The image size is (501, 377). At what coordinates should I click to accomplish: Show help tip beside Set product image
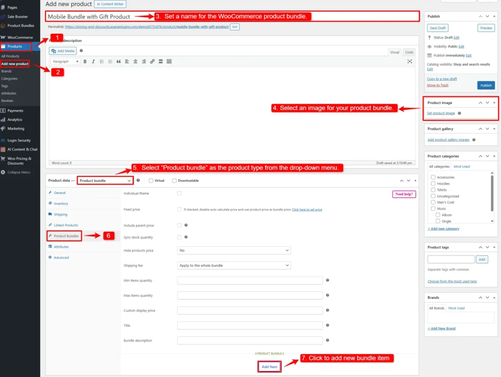[x=459, y=113]
